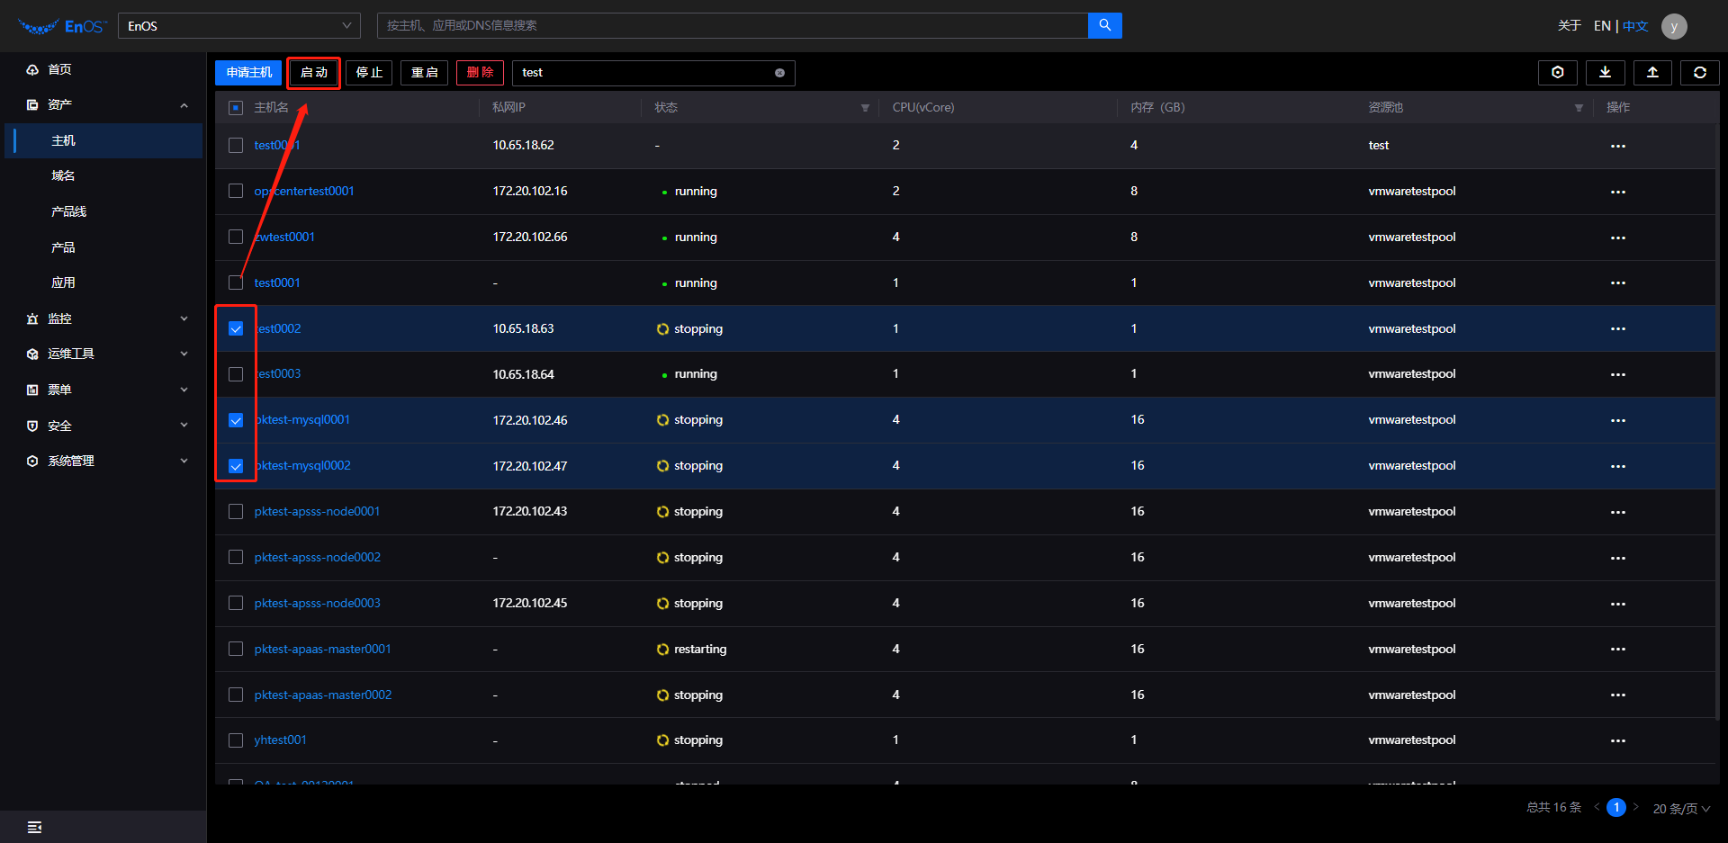Open actions menu for pktest-mysql0001 row

pyautogui.click(x=1617, y=420)
